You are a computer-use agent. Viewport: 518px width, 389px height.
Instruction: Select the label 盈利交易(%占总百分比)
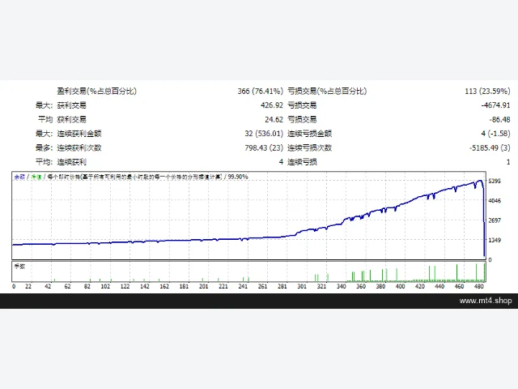pyautogui.click(x=96, y=92)
